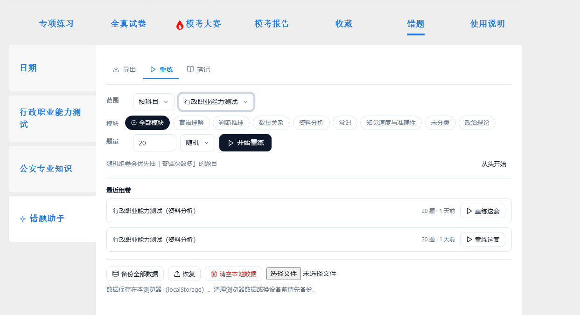Screen dimensions: 580x315
Task: Switch to the 全真试卷 tab
Action: click(128, 24)
